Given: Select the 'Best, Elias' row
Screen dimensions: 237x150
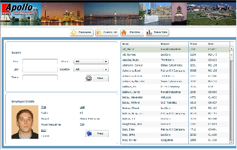Looking at the screenshot, I should [175, 130].
